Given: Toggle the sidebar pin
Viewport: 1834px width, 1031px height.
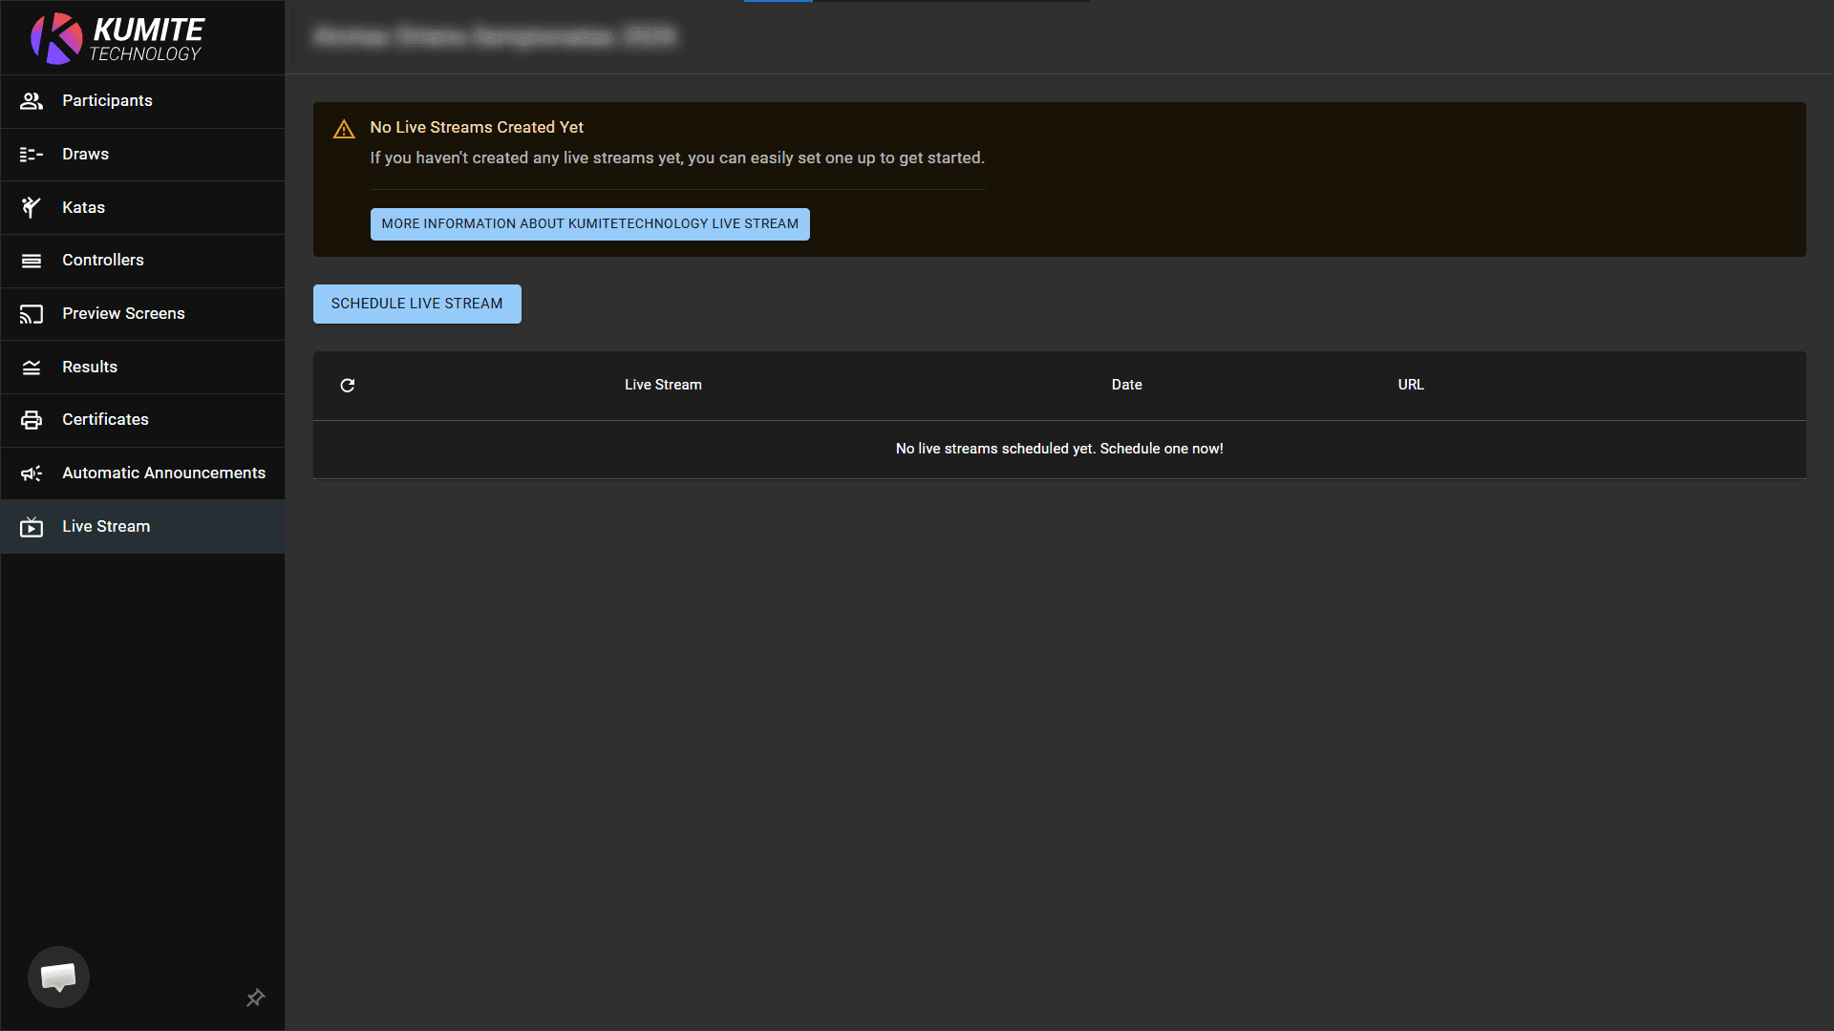Looking at the screenshot, I should click(x=255, y=998).
